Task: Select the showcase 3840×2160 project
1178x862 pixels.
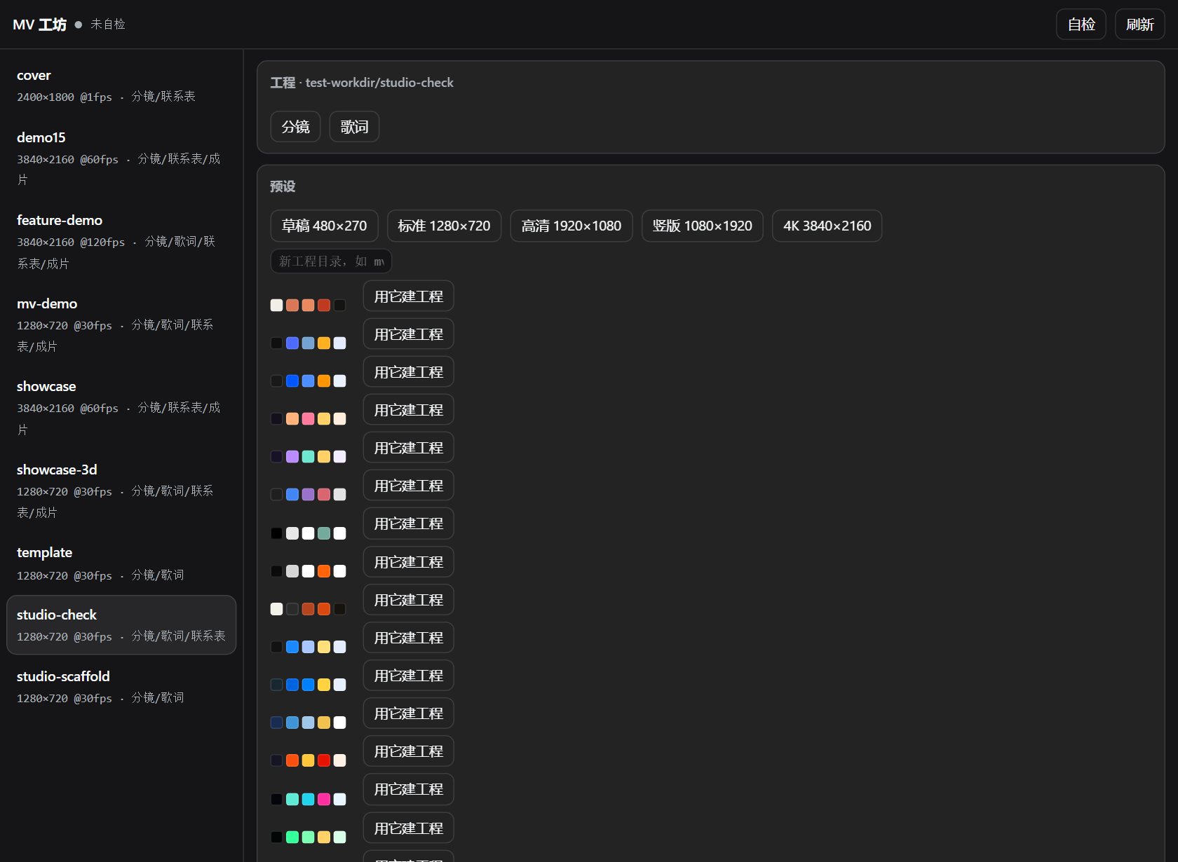Action: [121, 407]
